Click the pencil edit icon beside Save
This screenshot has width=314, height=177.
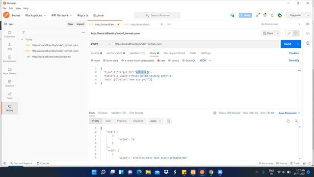coord(289,33)
